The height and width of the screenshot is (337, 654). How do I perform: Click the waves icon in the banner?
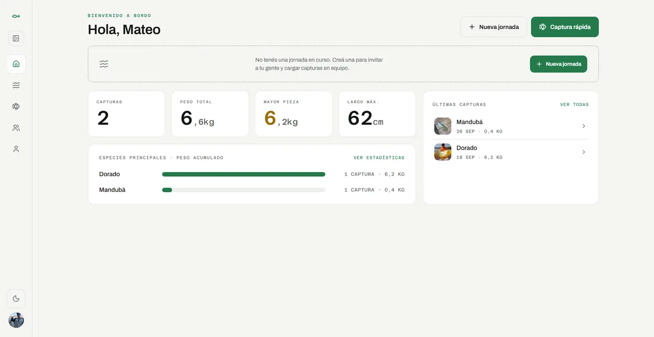104,64
